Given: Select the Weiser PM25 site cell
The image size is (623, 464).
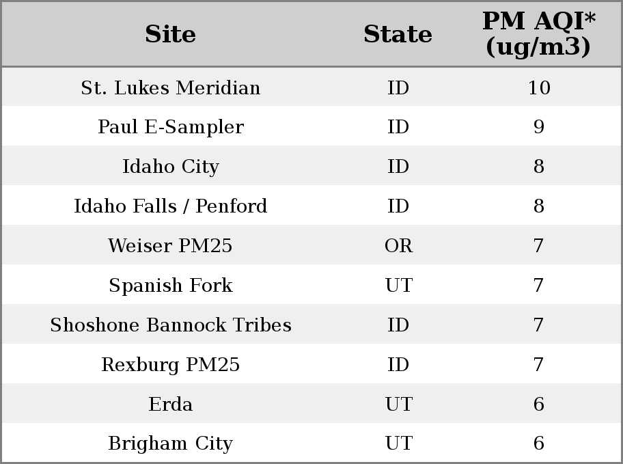Looking at the screenshot, I should coord(171,245).
